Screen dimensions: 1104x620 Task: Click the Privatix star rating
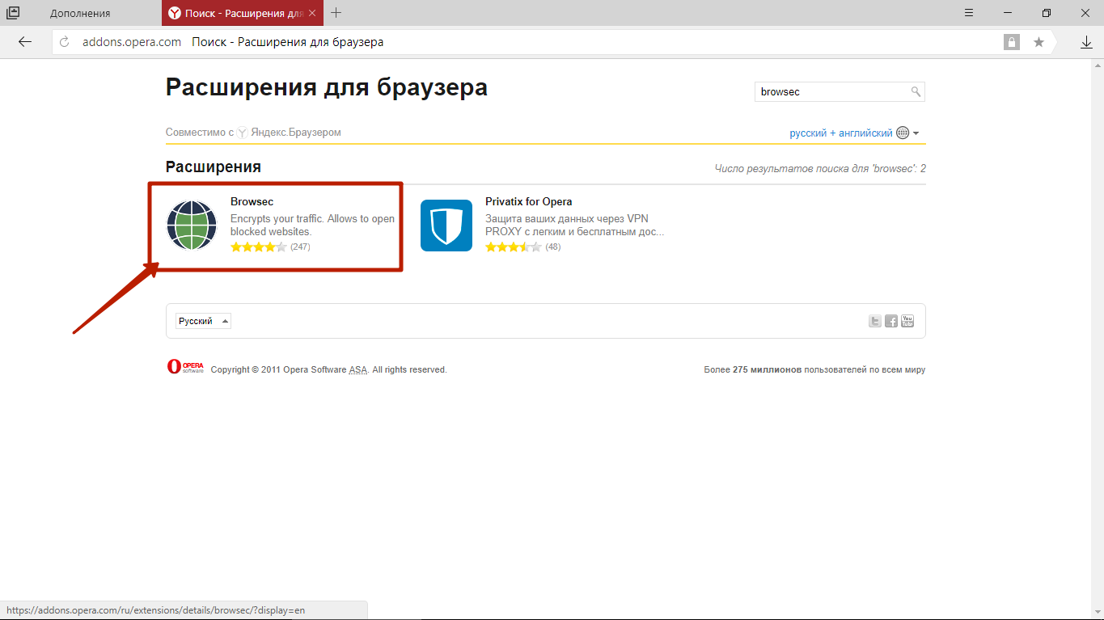click(514, 247)
